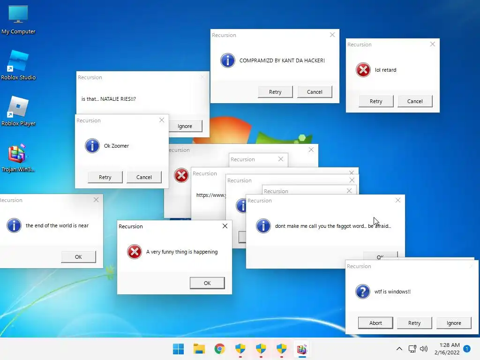480x360 pixels.
Task: Click Abort in the wtf is windows dialog
Action: coord(375,323)
